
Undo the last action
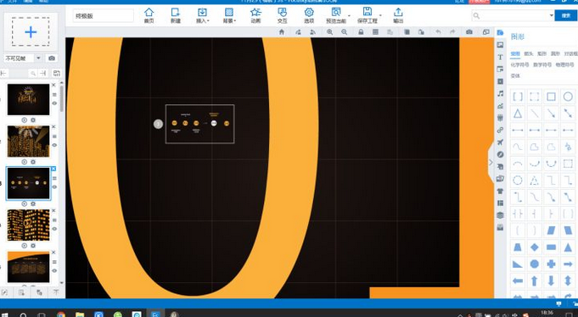tap(438, 32)
